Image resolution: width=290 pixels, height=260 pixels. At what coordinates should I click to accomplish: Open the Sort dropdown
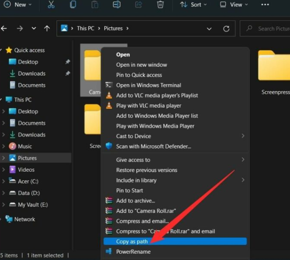coord(193,5)
